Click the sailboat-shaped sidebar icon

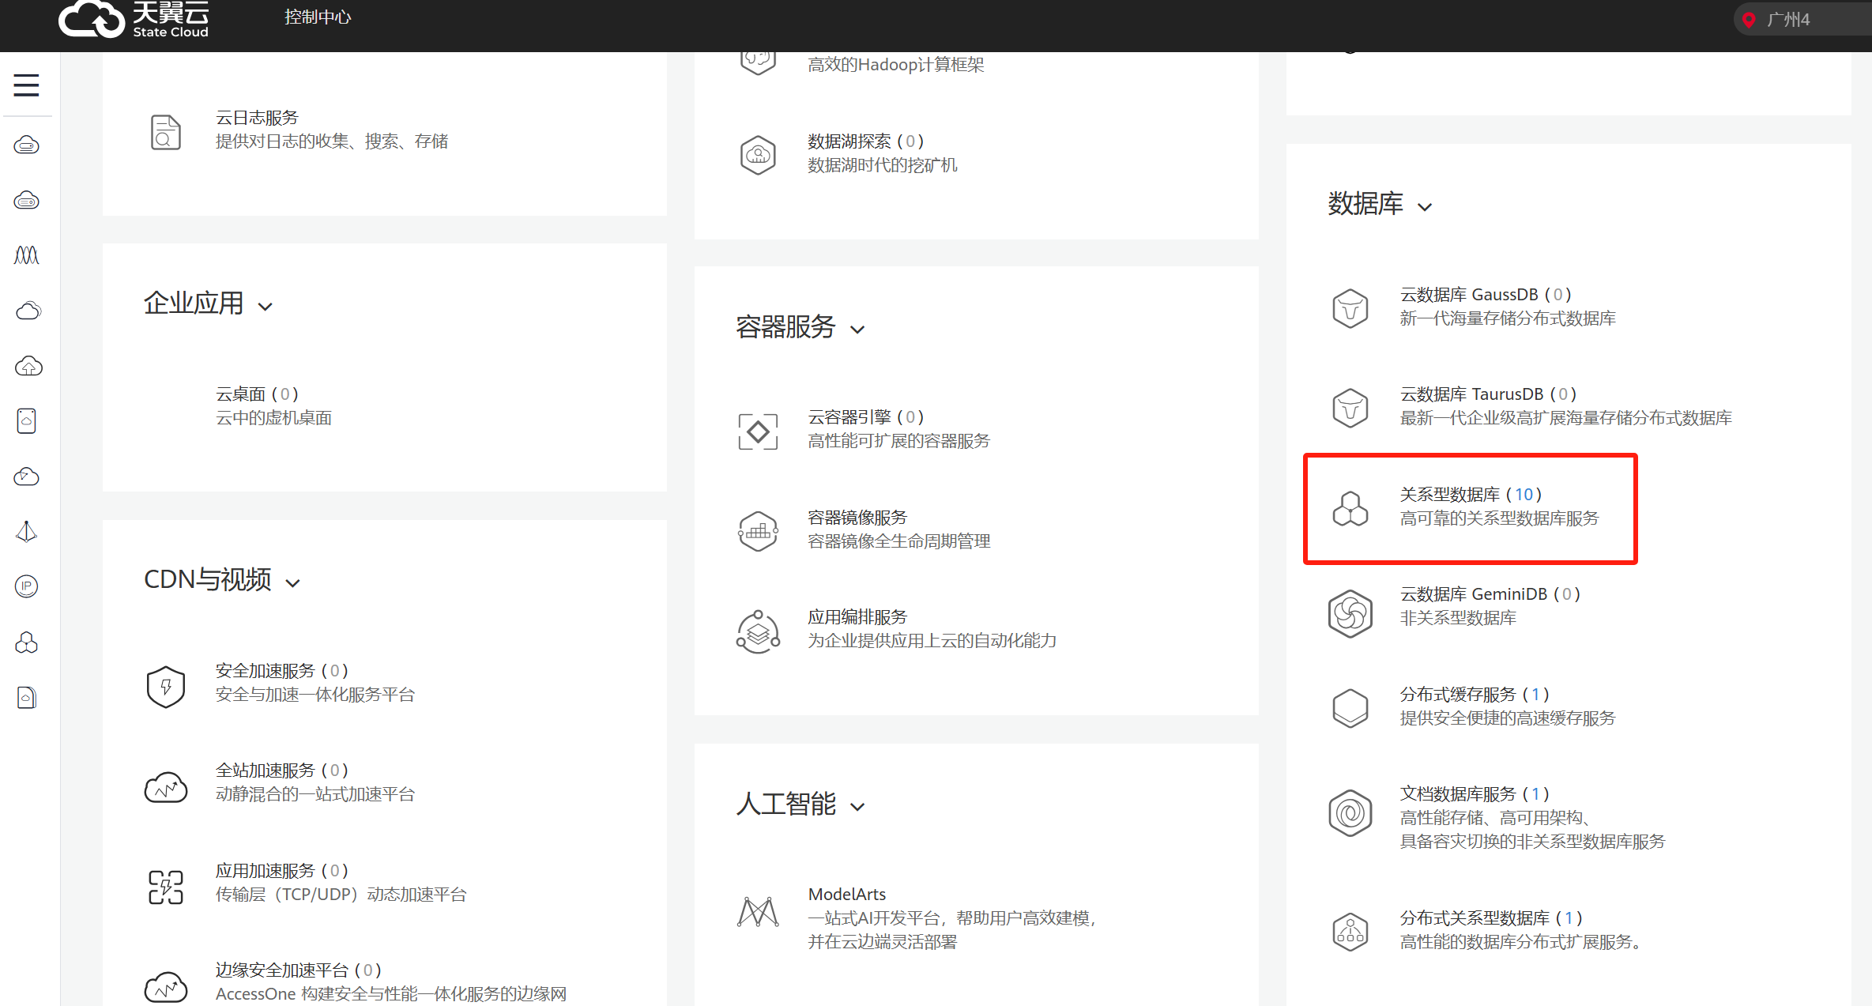pos(27,531)
